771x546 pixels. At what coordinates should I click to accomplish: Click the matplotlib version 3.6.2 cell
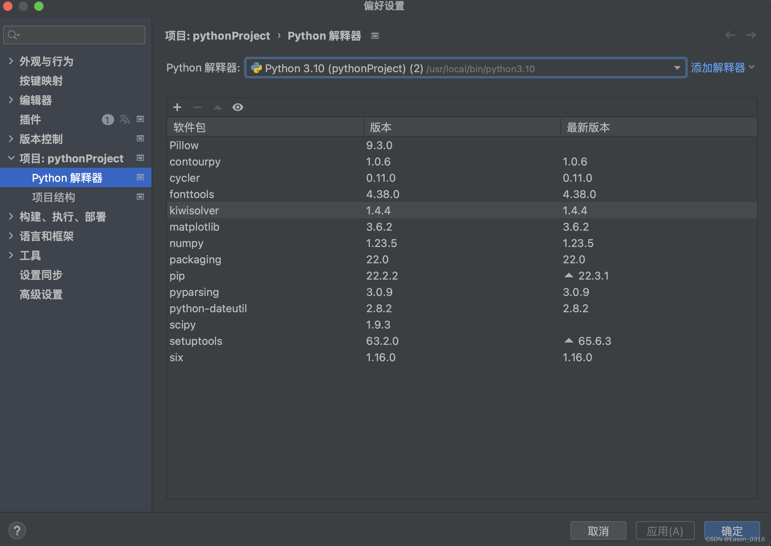379,227
